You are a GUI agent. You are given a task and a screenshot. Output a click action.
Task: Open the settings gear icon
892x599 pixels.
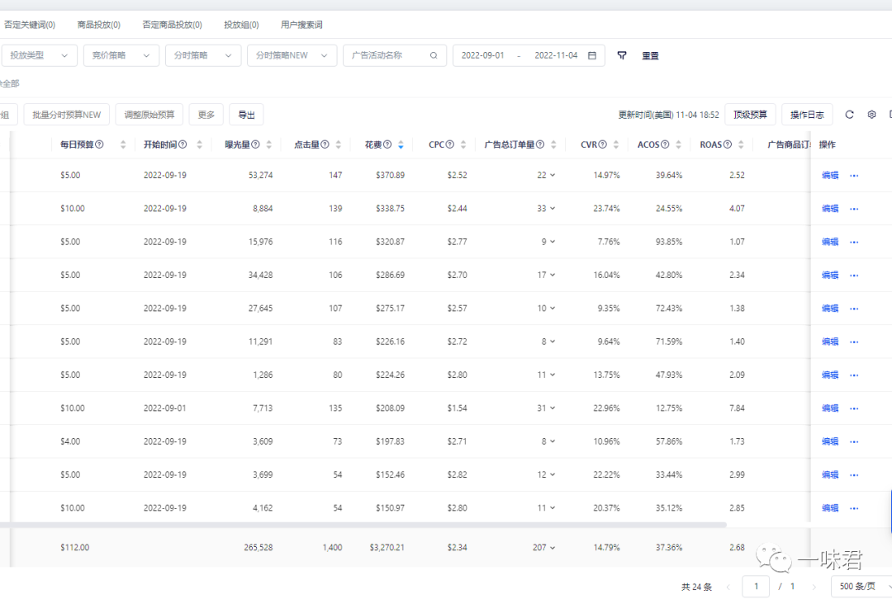(871, 114)
